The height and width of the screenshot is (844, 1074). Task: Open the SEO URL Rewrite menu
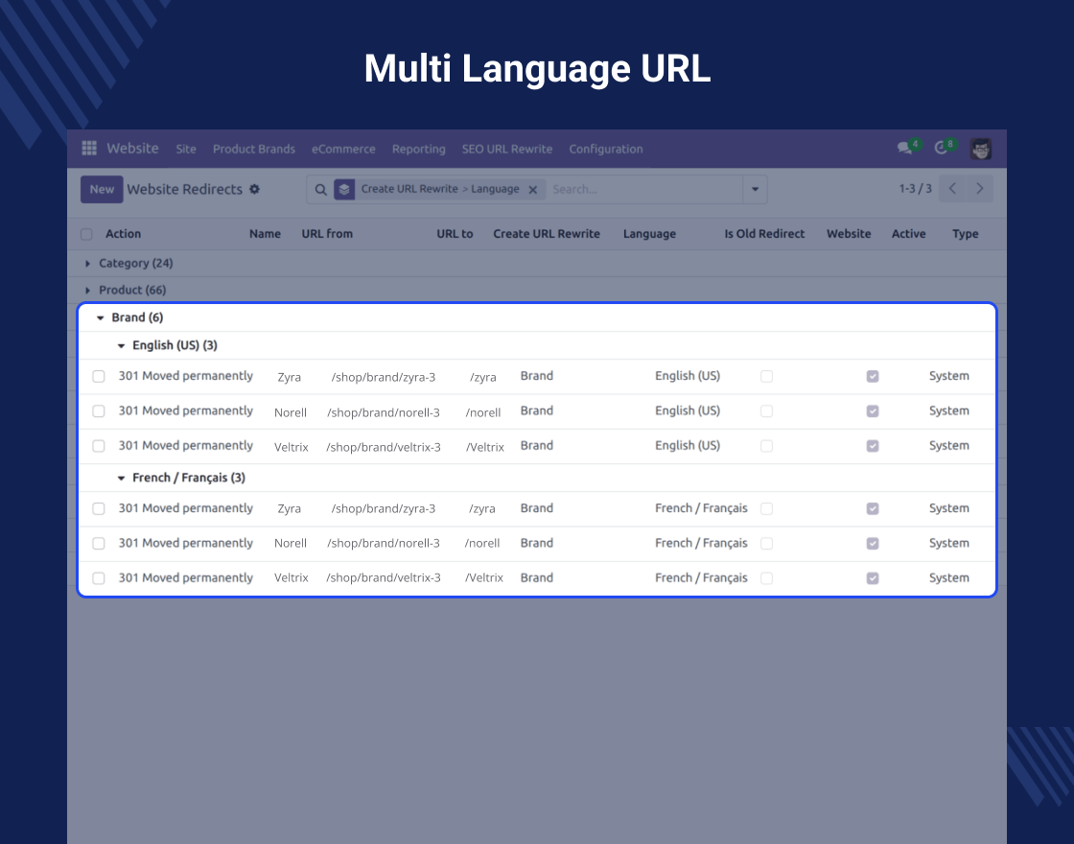pos(507,149)
